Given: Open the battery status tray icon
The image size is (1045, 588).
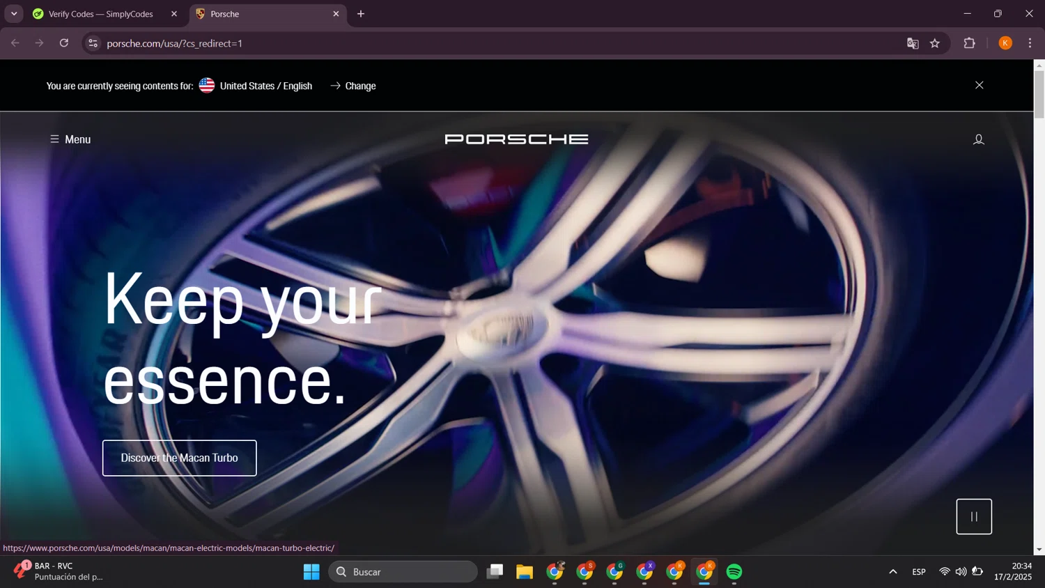Looking at the screenshot, I should (x=978, y=572).
